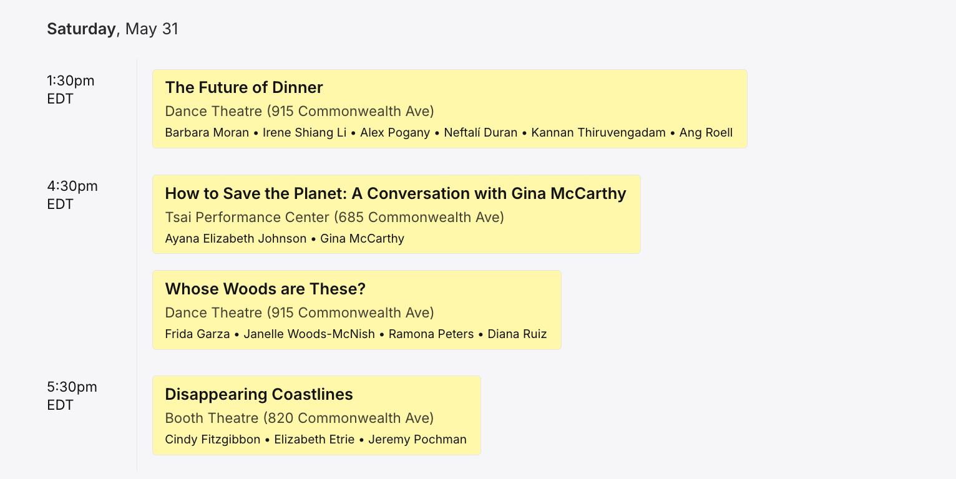This screenshot has width=956, height=479.
Task: Click speaker name Diana Ruiz
Action: pos(517,334)
